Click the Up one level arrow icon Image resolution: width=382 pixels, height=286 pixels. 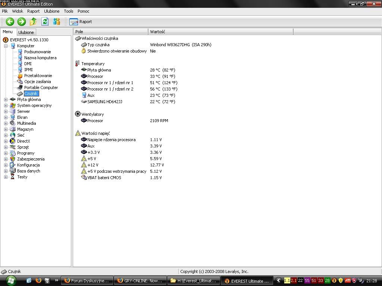click(x=33, y=22)
